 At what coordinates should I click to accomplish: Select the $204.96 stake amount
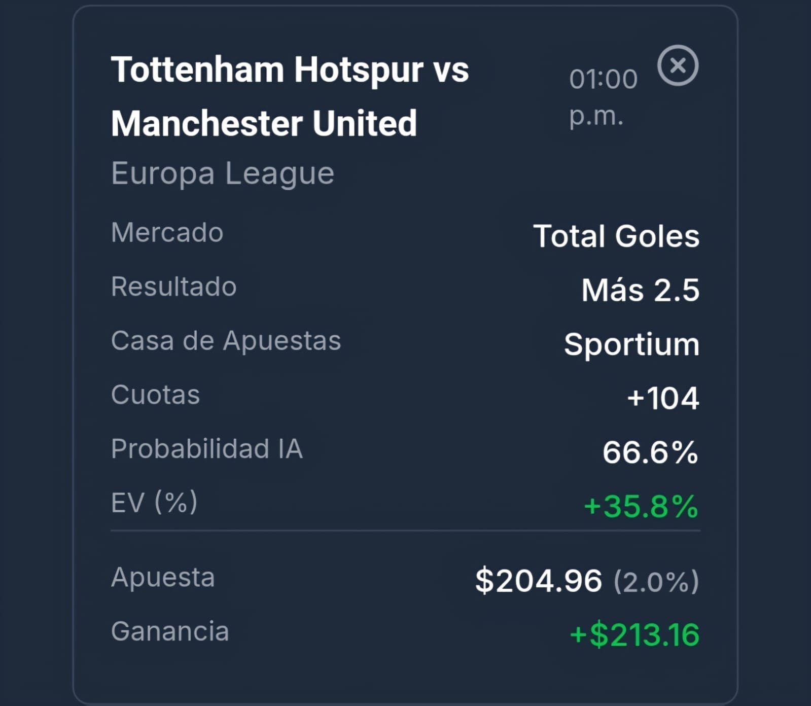tap(539, 581)
